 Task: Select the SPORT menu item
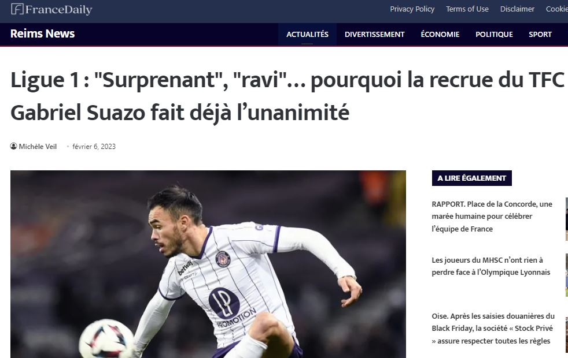pos(540,34)
